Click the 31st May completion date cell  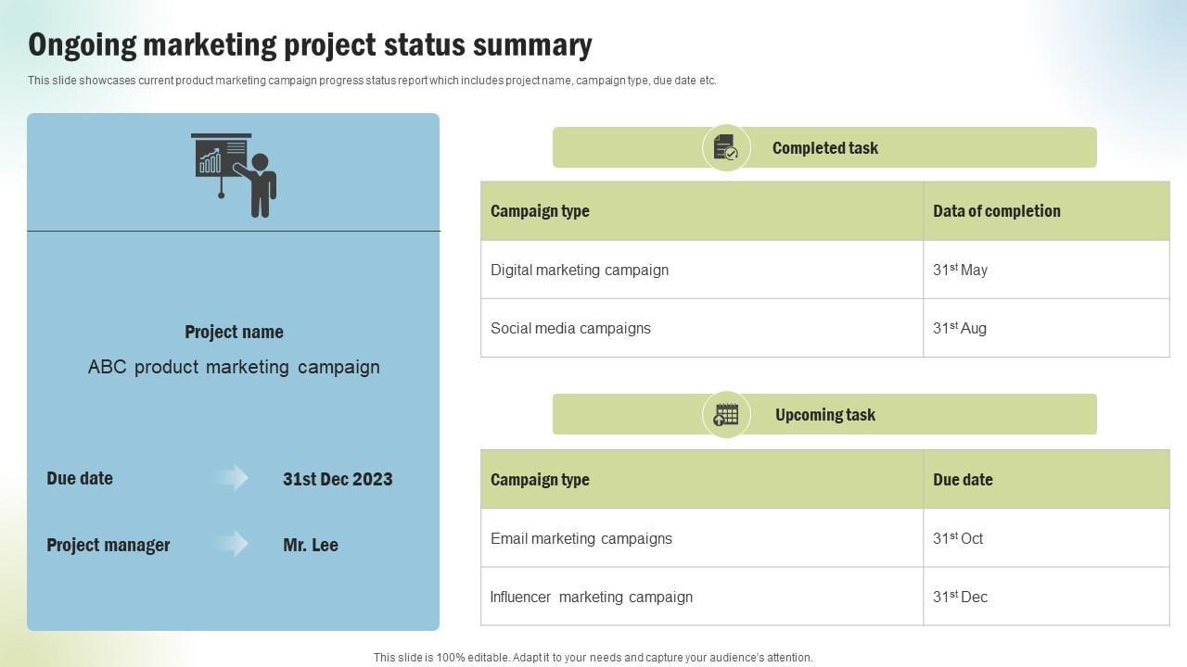960,271
